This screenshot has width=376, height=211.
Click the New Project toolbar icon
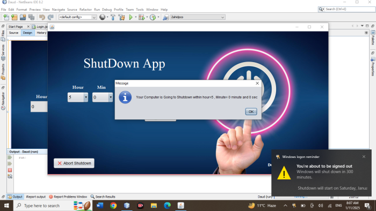pyautogui.click(x=15, y=17)
